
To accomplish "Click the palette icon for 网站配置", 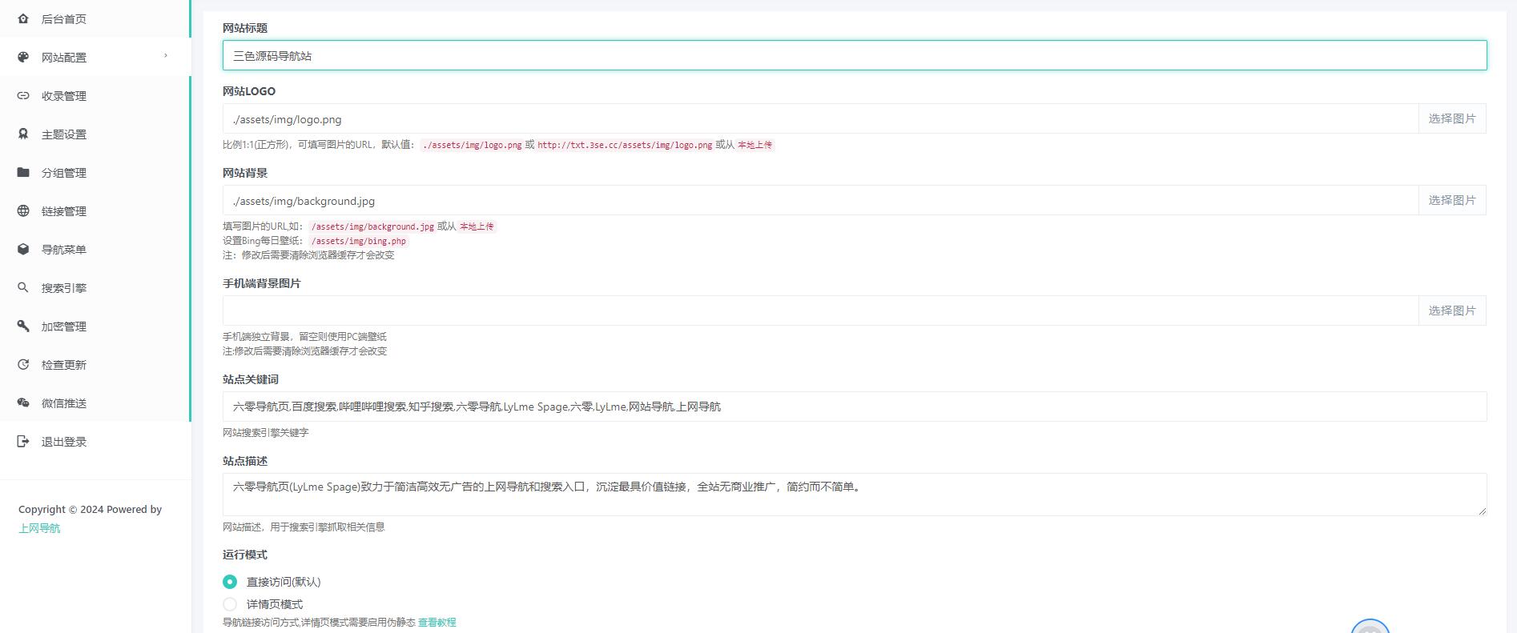I will [23, 57].
